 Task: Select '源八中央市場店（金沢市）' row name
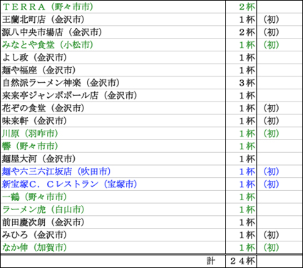click(x=52, y=32)
